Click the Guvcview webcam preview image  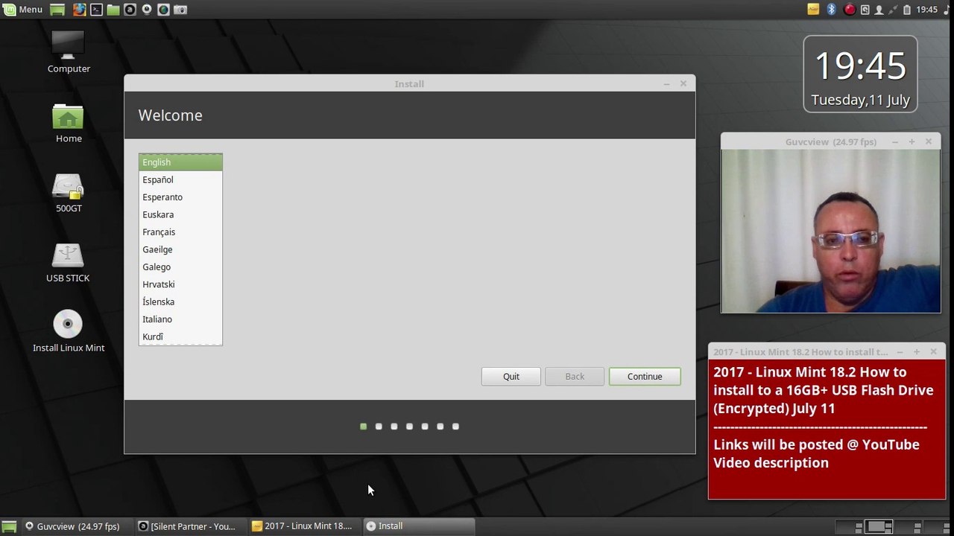click(x=830, y=231)
